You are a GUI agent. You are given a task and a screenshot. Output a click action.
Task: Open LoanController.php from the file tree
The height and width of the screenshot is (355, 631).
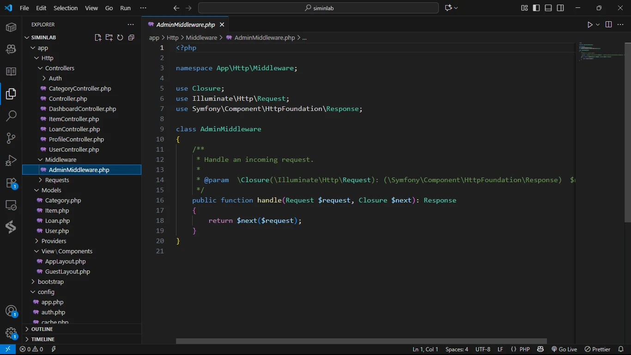click(x=74, y=129)
